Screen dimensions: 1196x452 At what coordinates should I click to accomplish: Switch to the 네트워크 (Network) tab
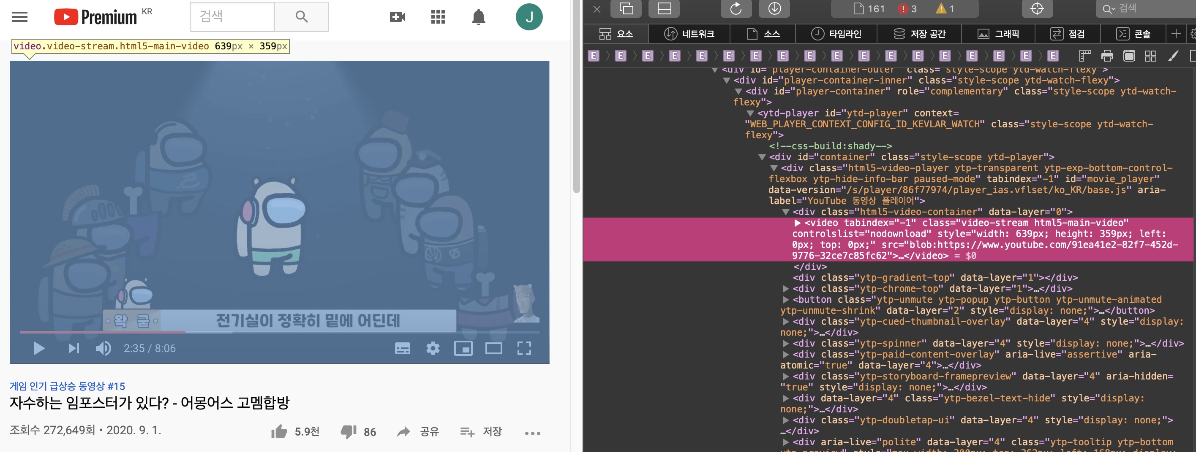point(689,34)
